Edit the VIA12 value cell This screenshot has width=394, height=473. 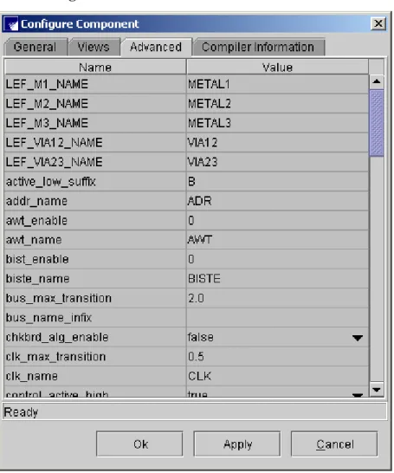click(277, 143)
